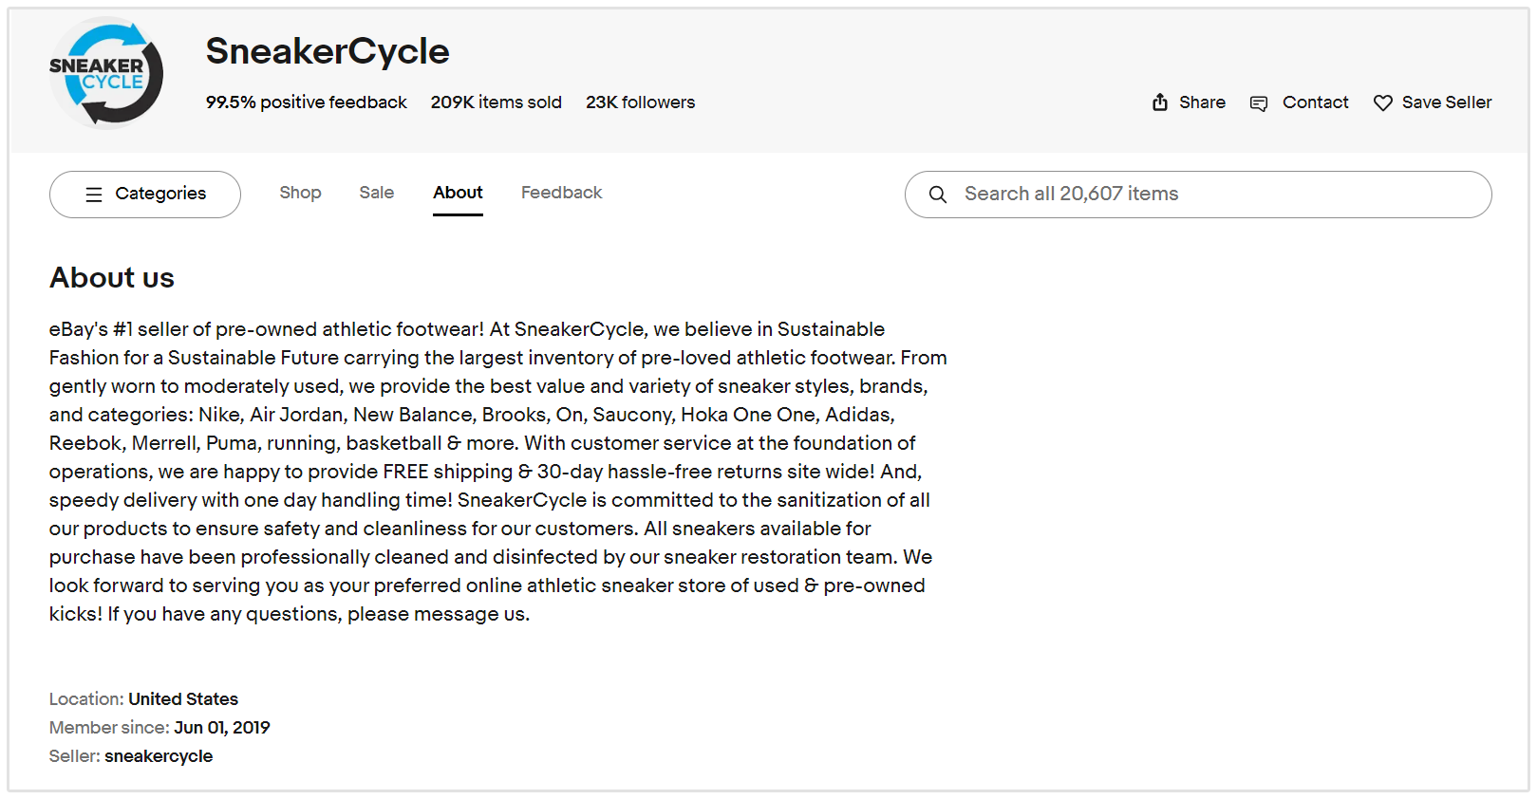Screen dimensions: 1537x799
Task: Click the SneakerCycle store name heading
Action: click(x=328, y=51)
